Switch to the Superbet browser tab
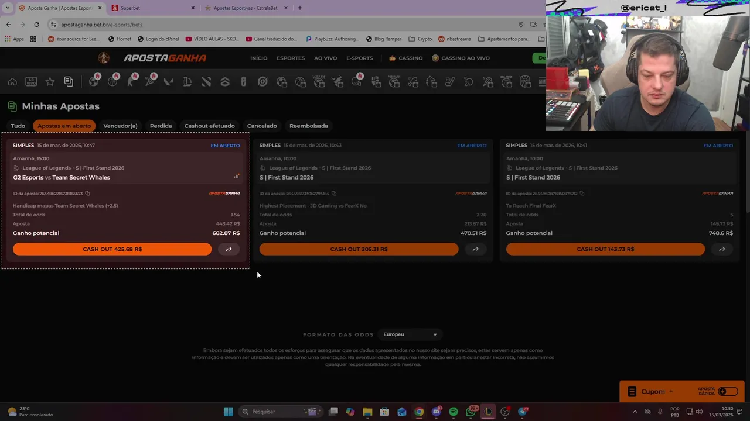 [152, 8]
